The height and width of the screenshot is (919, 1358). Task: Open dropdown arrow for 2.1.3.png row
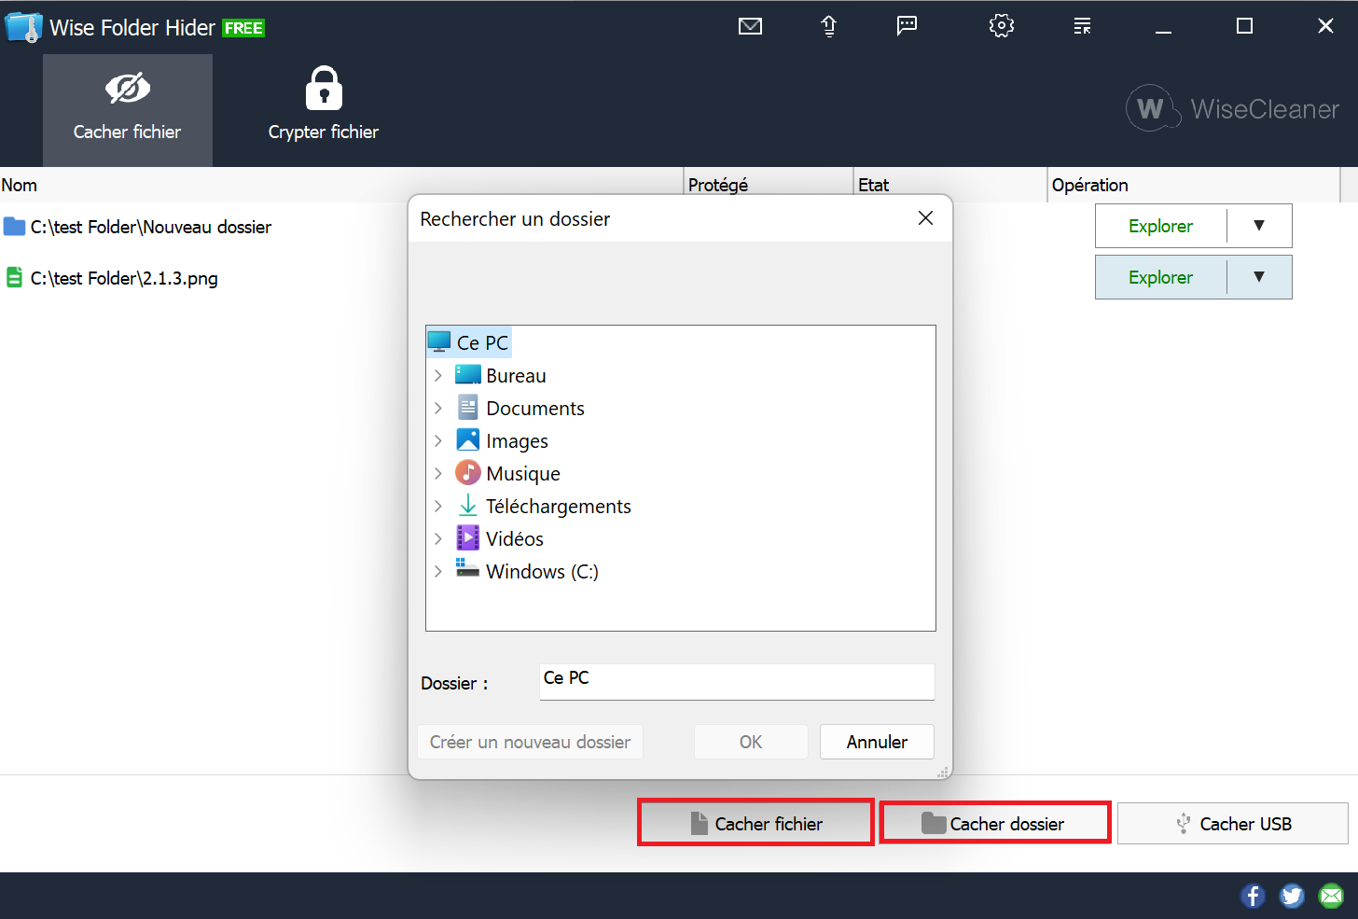pyautogui.click(x=1259, y=277)
